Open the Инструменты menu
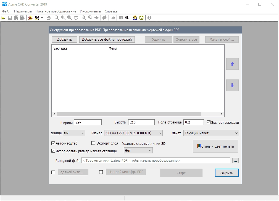279x201 pixels. pos(90,11)
